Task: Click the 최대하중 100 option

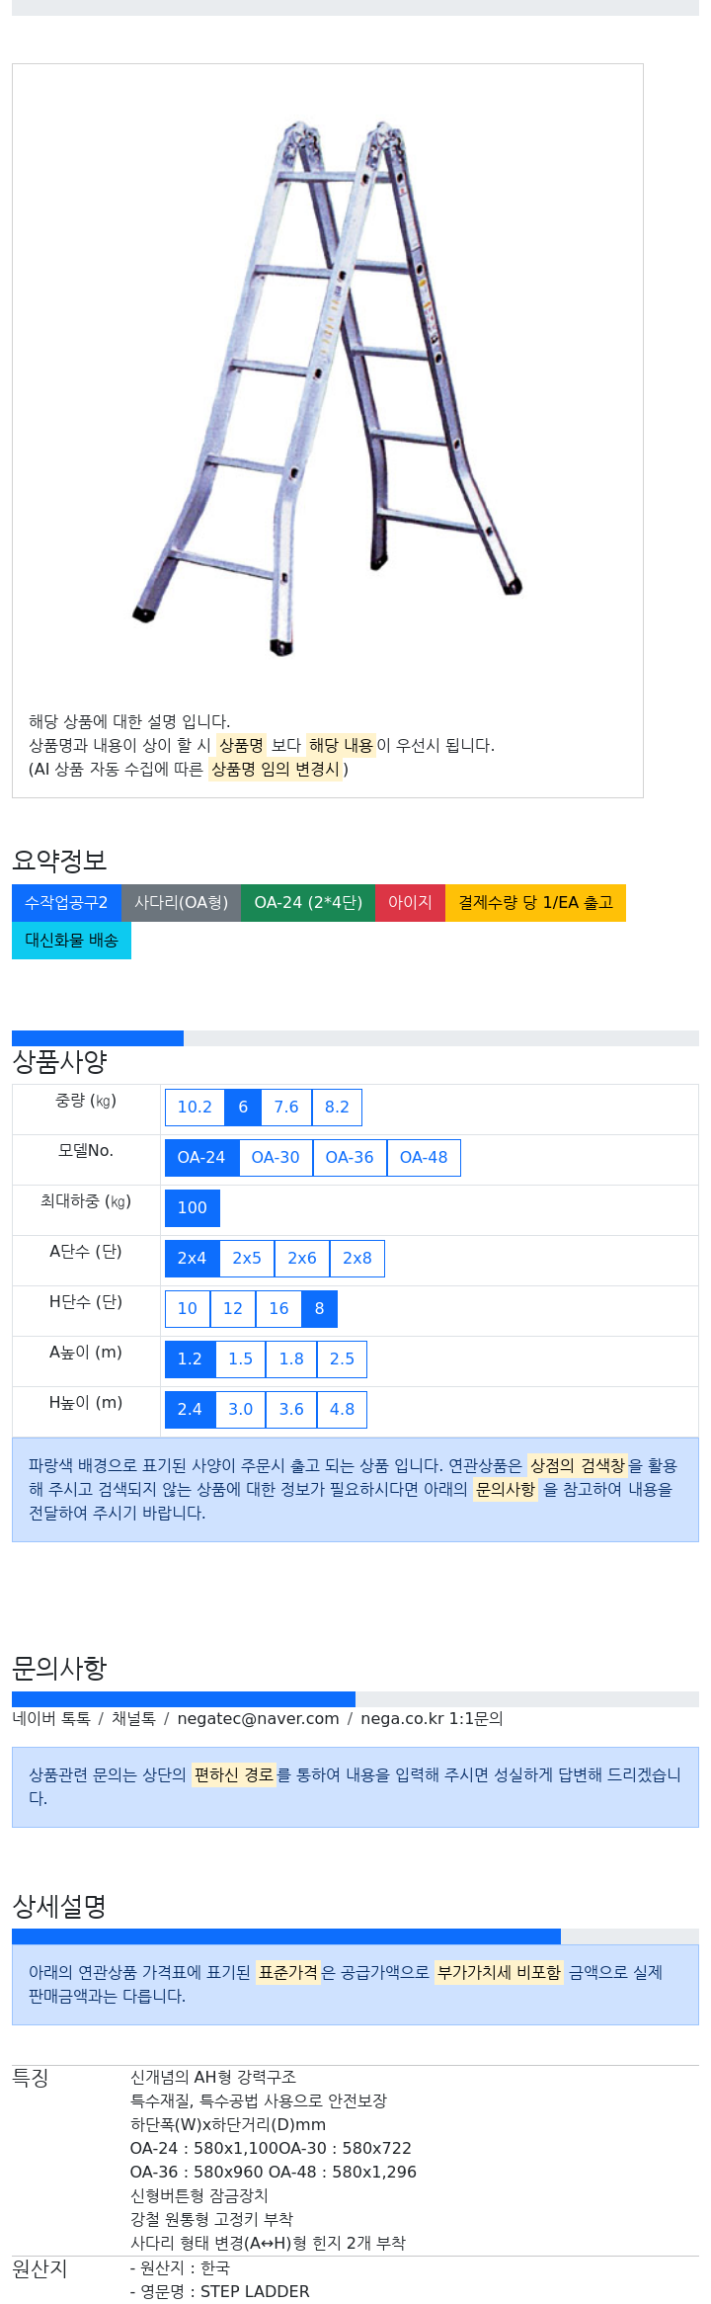Action: 193,1208
